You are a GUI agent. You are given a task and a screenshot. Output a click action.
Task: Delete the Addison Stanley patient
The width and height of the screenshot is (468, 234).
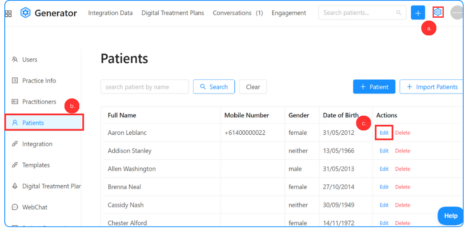[403, 151]
